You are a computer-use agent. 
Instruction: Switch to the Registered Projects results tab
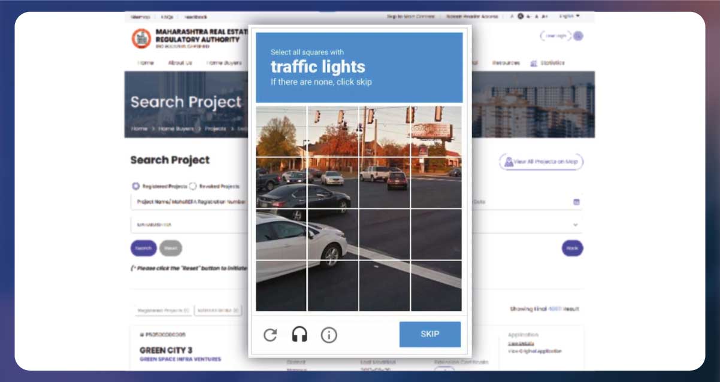(164, 310)
